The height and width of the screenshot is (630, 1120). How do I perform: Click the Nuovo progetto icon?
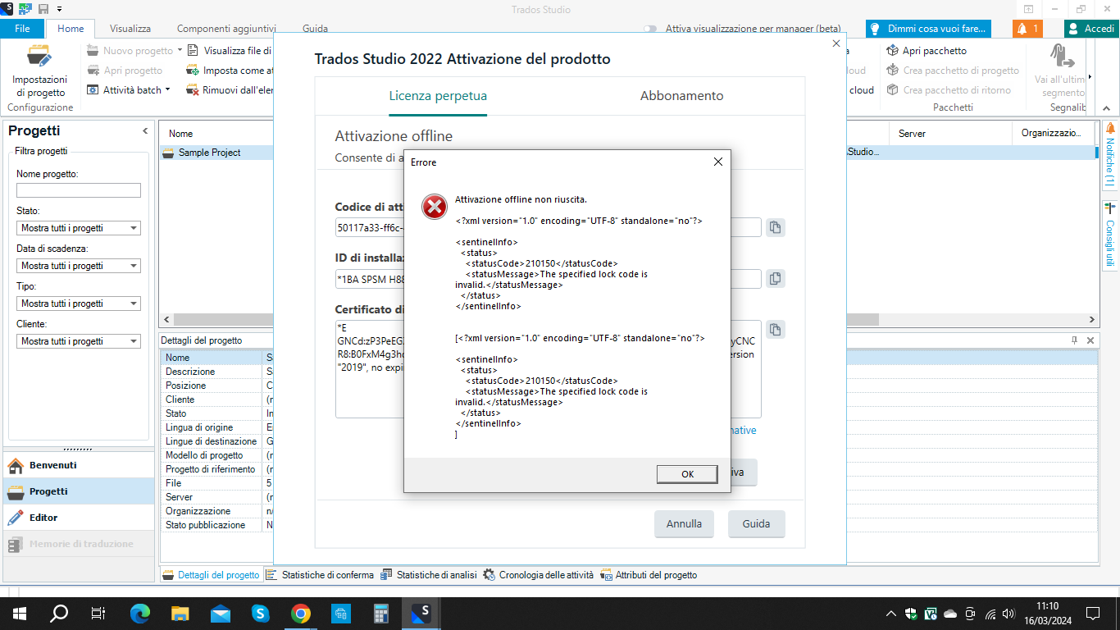[93, 51]
